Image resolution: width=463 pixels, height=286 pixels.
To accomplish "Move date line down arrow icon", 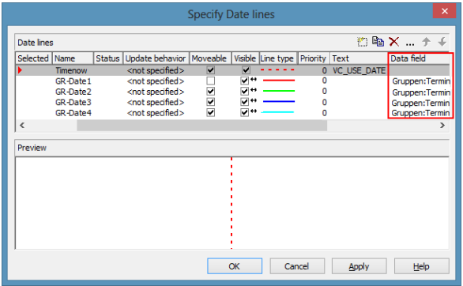I will (442, 42).
